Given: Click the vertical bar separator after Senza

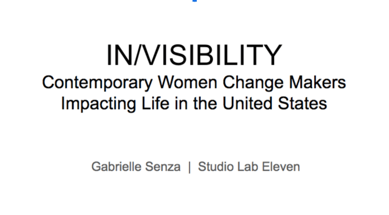Looking at the screenshot, I should click(189, 167).
